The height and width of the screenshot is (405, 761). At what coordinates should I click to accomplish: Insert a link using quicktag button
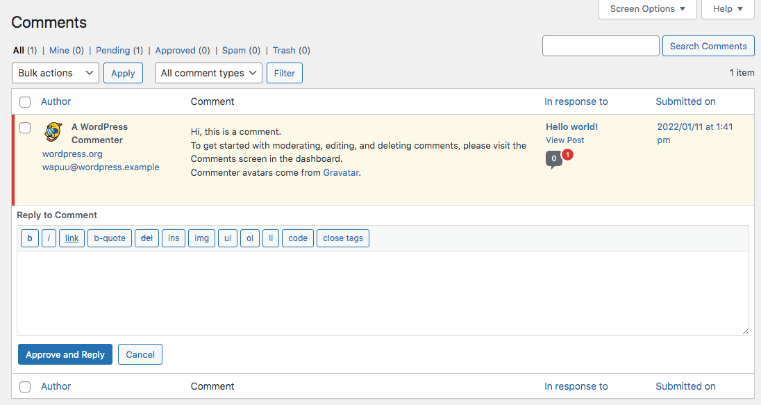[x=72, y=238]
